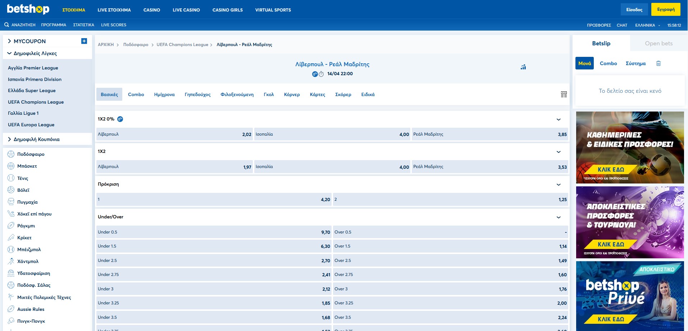Image resolution: width=688 pixels, height=331 pixels.
Task: Open the ΕΛΛΗΝΙΚΑ language dropdown
Action: coord(647,25)
